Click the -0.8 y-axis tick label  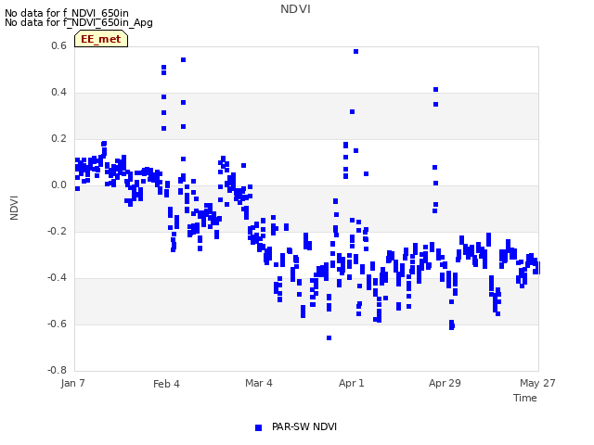57,370
